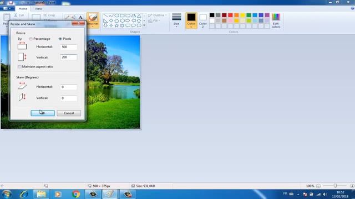Viewport: 355px width, 199px height.
Task: Pick the Hexagon shape
Action: pos(122,20)
